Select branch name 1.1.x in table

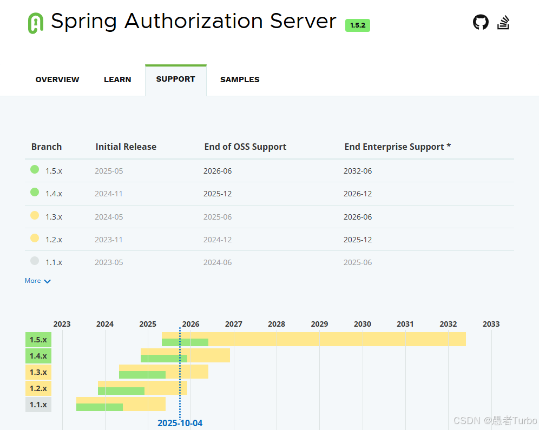point(54,262)
